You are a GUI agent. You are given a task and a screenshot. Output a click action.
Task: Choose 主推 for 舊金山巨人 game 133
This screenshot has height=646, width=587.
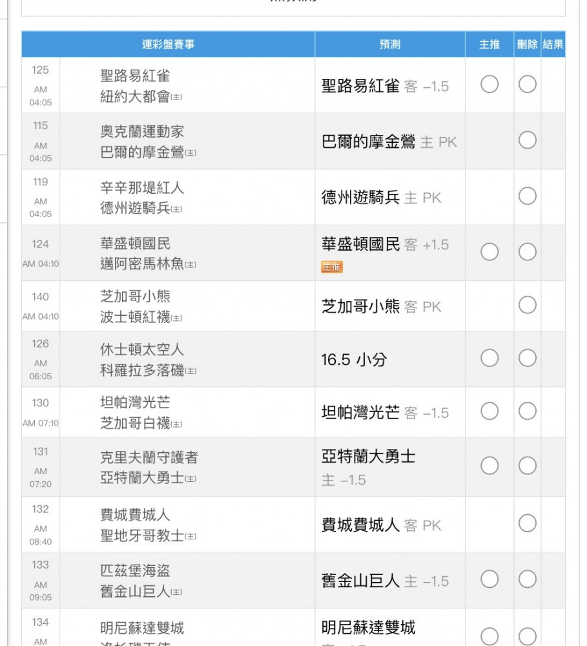pyautogui.click(x=489, y=579)
